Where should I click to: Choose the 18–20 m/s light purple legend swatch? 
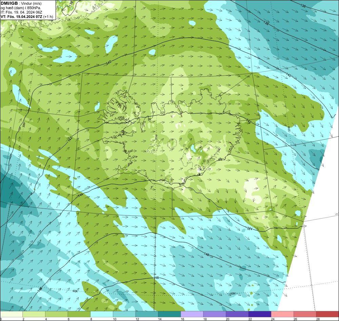215,314
